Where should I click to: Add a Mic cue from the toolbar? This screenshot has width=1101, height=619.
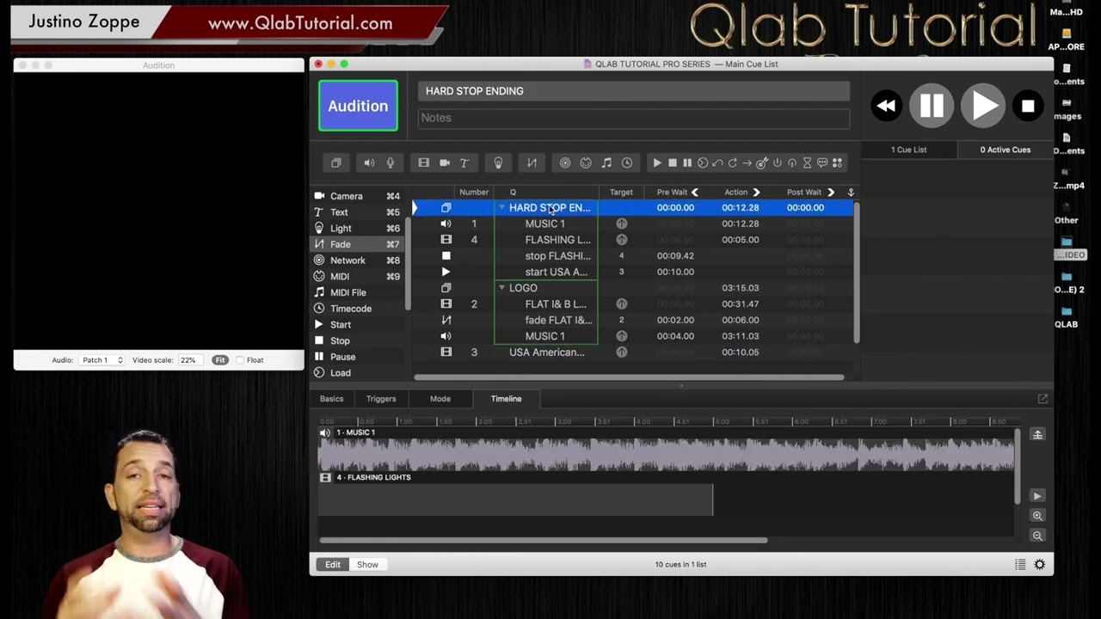tap(390, 162)
